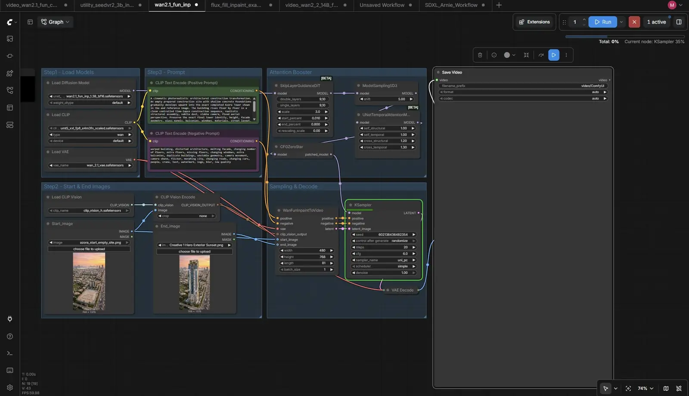The image size is (689, 396).
Task: Add a new workflow tab with plus
Action: click(499, 5)
